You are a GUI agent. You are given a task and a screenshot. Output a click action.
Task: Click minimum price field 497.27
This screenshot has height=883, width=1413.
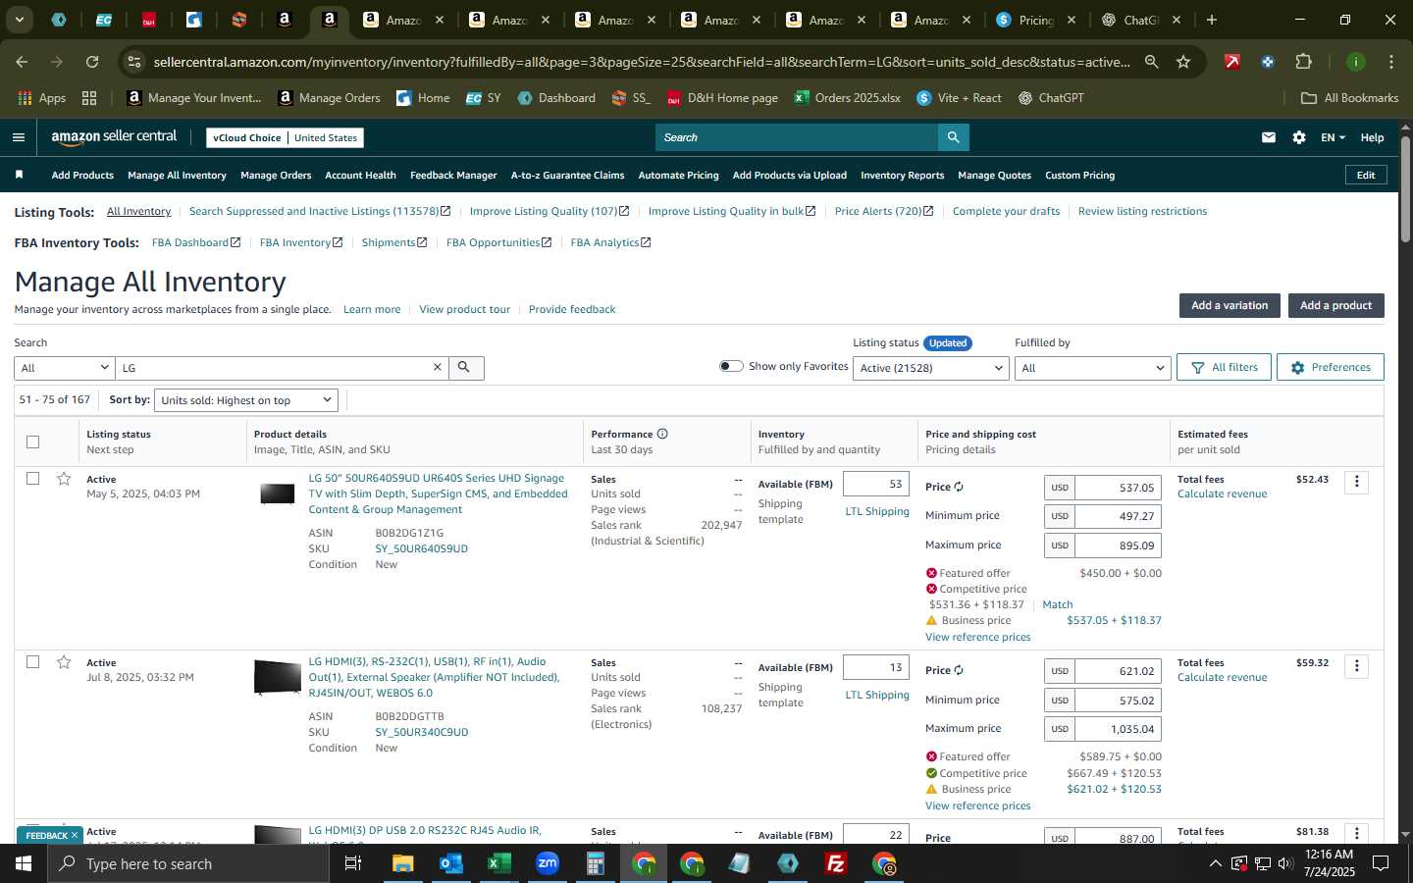coord(1118,516)
